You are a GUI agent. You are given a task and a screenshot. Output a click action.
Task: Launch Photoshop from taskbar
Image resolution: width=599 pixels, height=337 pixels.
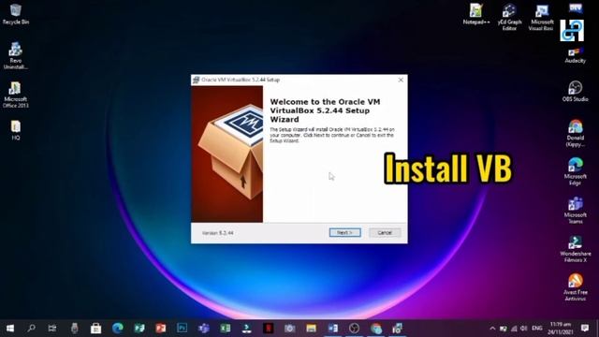coord(183,329)
